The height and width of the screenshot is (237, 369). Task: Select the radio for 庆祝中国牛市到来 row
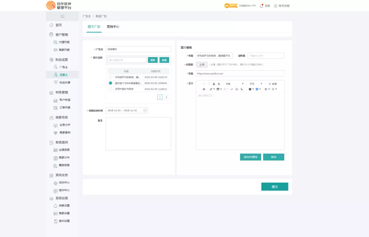[x=110, y=89]
